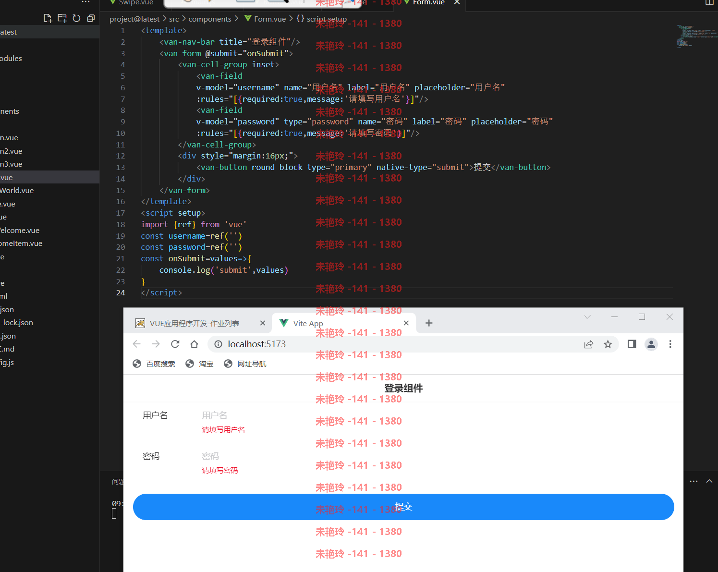Screen dimensions: 718x572
Task: Open the 问题 panel tab
Action: (x=118, y=482)
